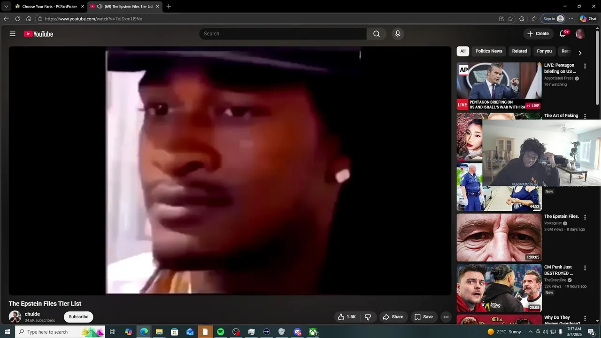Screen dimensions: 601x338
Task: Open Xbox app from taskbar
Action: pyautogui.click(x=313, y=332)
